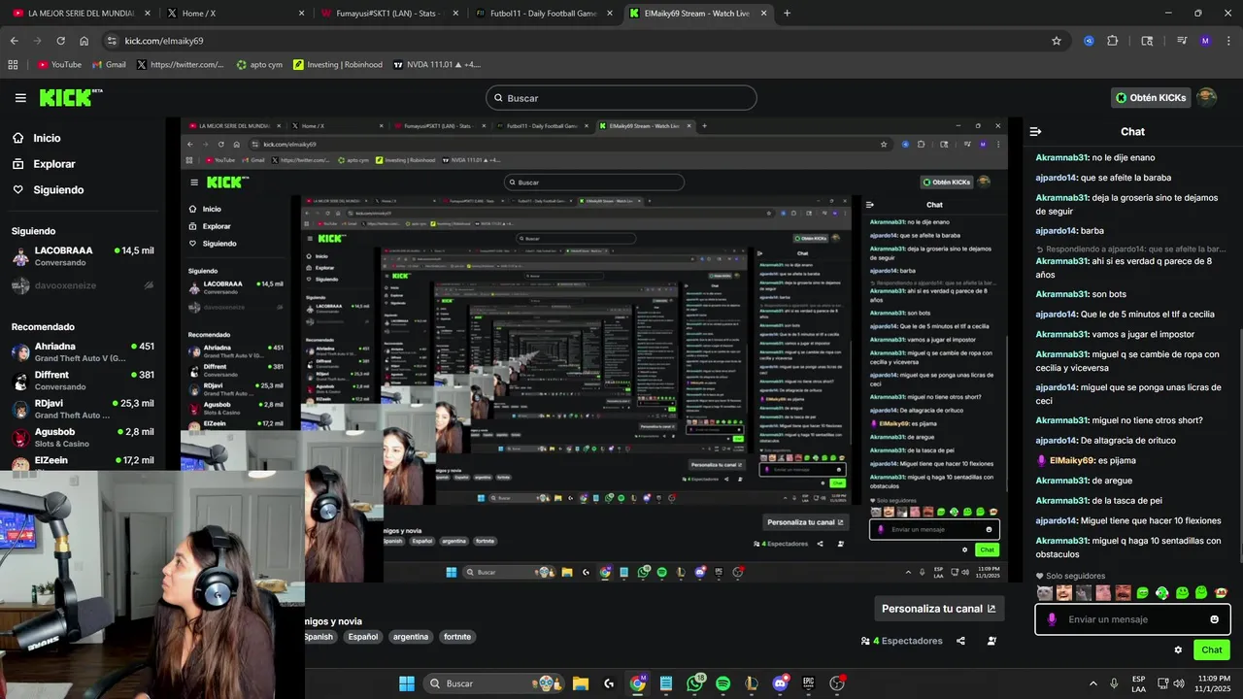Open moderator user-settings icon beside share
Screen dimensions: 1243x699
tap(991, 641)
